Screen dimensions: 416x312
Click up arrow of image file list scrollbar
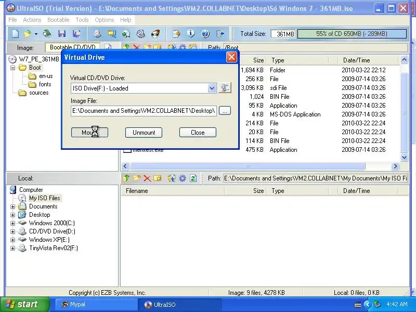point(404,60)
